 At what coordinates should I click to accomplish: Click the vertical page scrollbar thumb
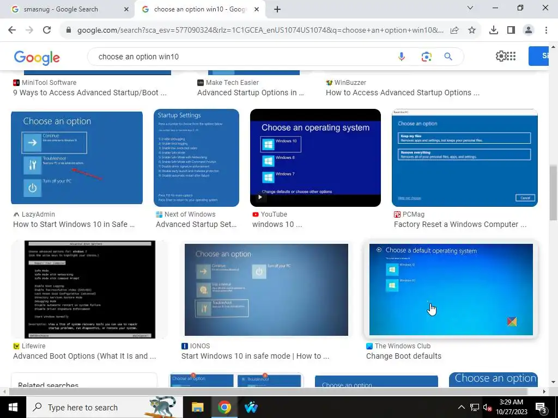554,192
